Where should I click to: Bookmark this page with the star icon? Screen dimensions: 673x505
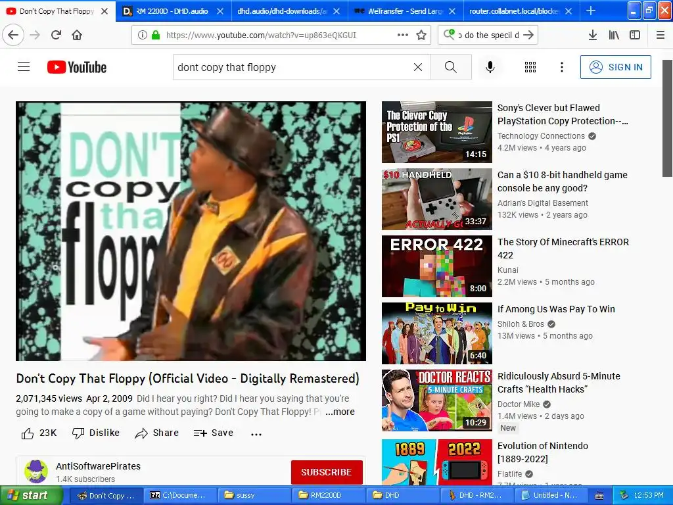point(421,35)
